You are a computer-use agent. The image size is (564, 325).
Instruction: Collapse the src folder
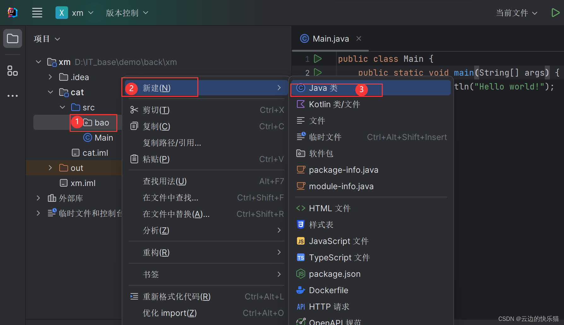(62, 107)
